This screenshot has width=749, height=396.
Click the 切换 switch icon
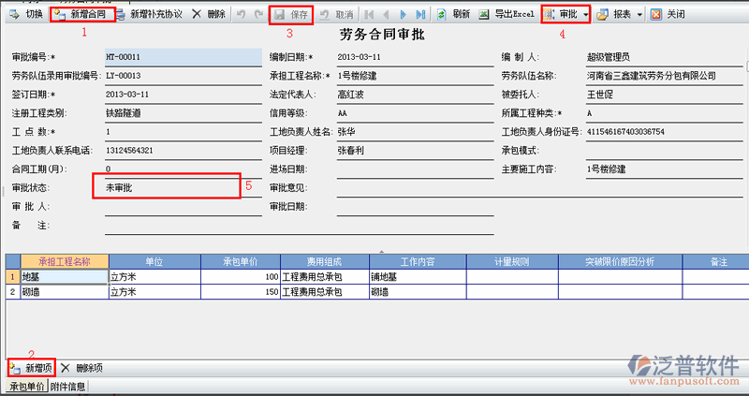click(14, 15)
